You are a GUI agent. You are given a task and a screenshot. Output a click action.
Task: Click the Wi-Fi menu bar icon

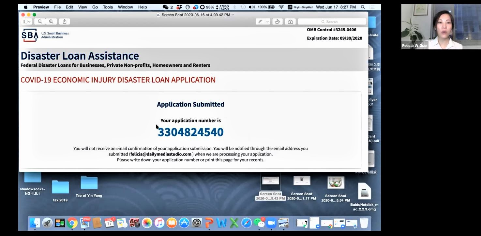coord(281,7)
